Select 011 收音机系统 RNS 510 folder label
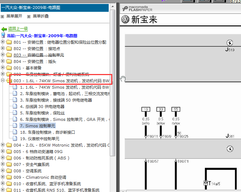The width and height of the screenshot is (241, 192). pyautogui.click(x=56, y=190)
